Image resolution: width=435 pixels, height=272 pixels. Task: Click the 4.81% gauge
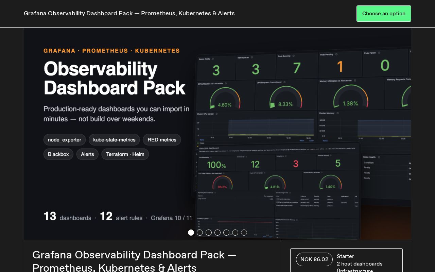click(x=275, y=183)
